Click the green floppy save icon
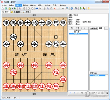Image resolution: width=110 pixels, height=100 pixels. pyautogui.click(x=15, y=8)
